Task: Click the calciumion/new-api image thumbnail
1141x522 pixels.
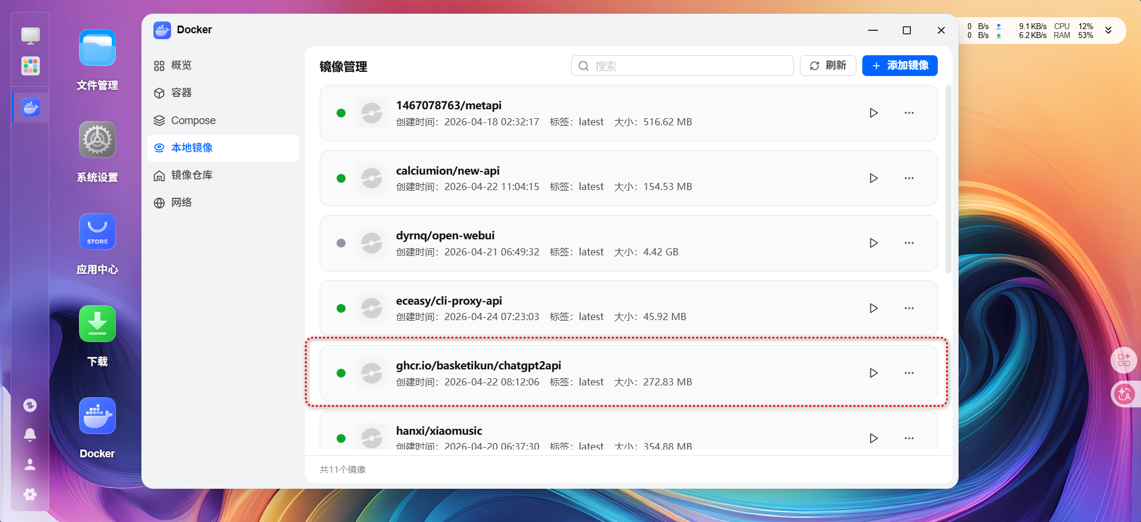Action: 371,178
